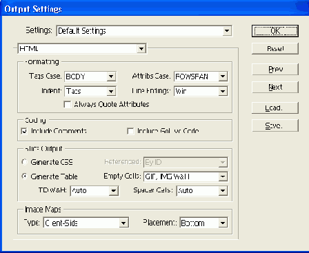Open the Line Endings dropdown
Viewport: 309px width, 253px height.
tap(201, 91)
